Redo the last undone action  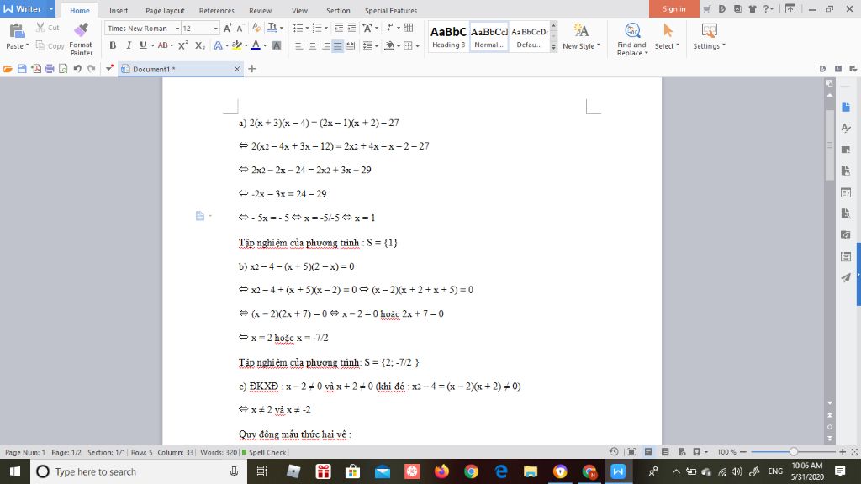(91, 69)
